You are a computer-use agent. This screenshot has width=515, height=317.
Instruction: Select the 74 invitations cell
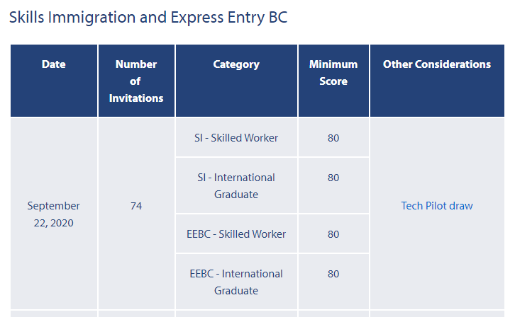(136, 206)
